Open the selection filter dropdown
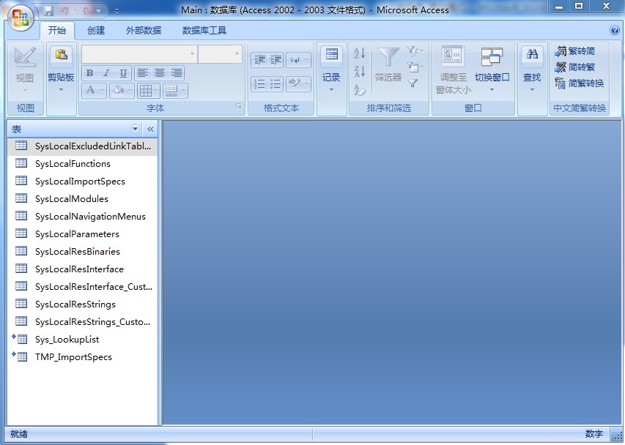This screenshot has width=625, height=445. (415, 51)
